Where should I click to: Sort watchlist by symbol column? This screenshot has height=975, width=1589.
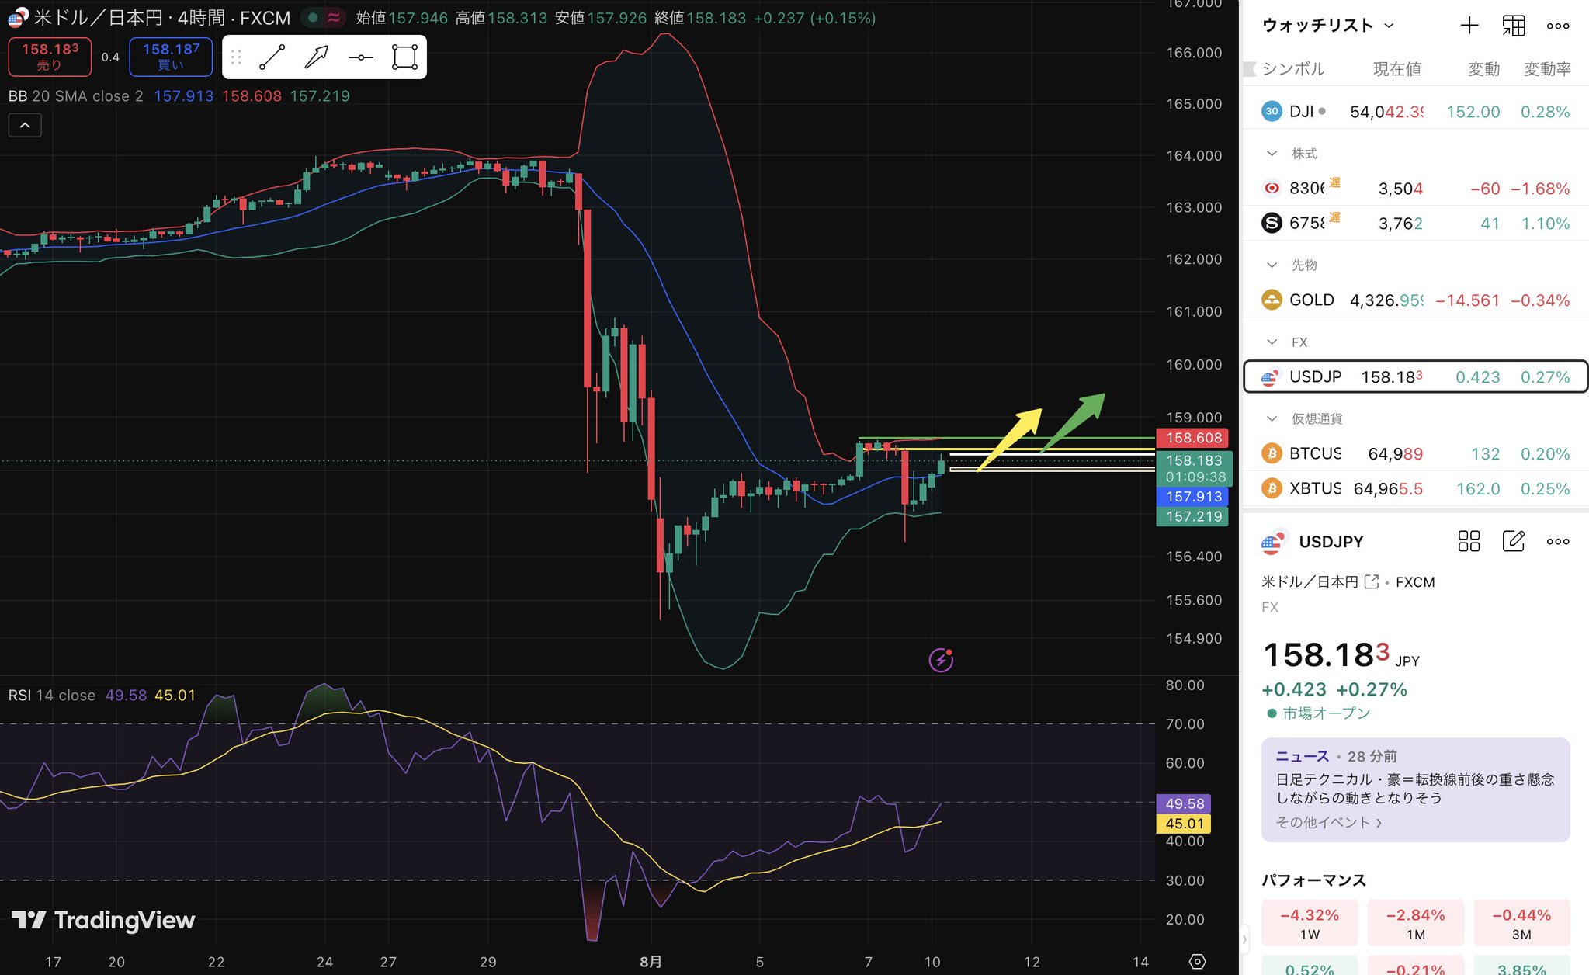pyautogui.click(x=1292, y=69)
